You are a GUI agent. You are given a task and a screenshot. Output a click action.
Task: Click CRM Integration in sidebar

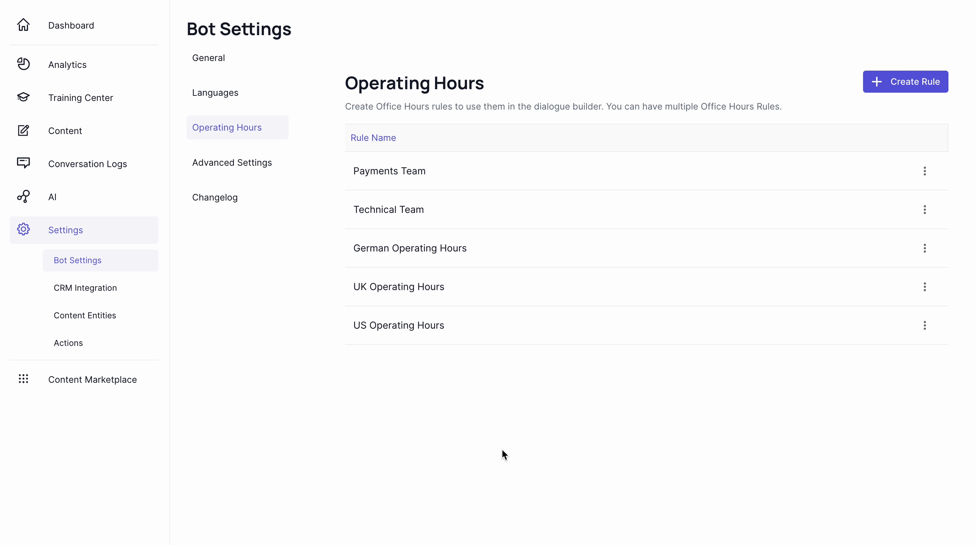click(85, 287)
